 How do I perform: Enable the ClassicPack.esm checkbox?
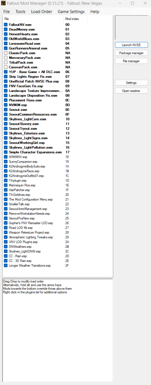tap(6, 53)
